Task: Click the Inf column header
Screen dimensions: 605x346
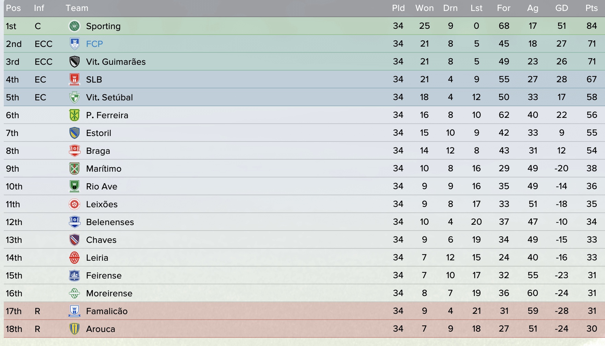Action: [39, 8]
